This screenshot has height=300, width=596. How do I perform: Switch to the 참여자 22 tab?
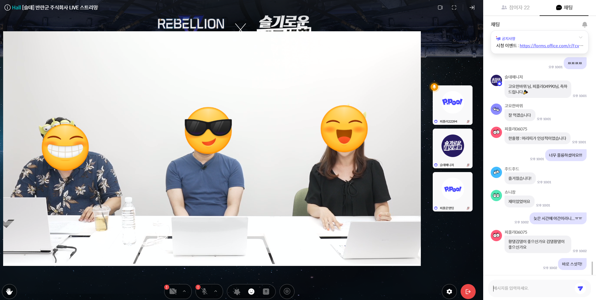tap(515, 8)
